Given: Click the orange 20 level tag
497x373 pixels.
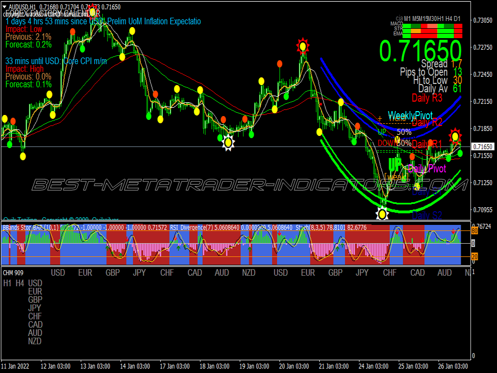Looking at the screenshot, I should click(474, 256).
